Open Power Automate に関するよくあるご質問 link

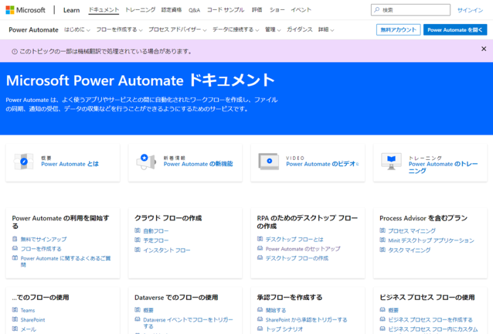tap(66, 262)
